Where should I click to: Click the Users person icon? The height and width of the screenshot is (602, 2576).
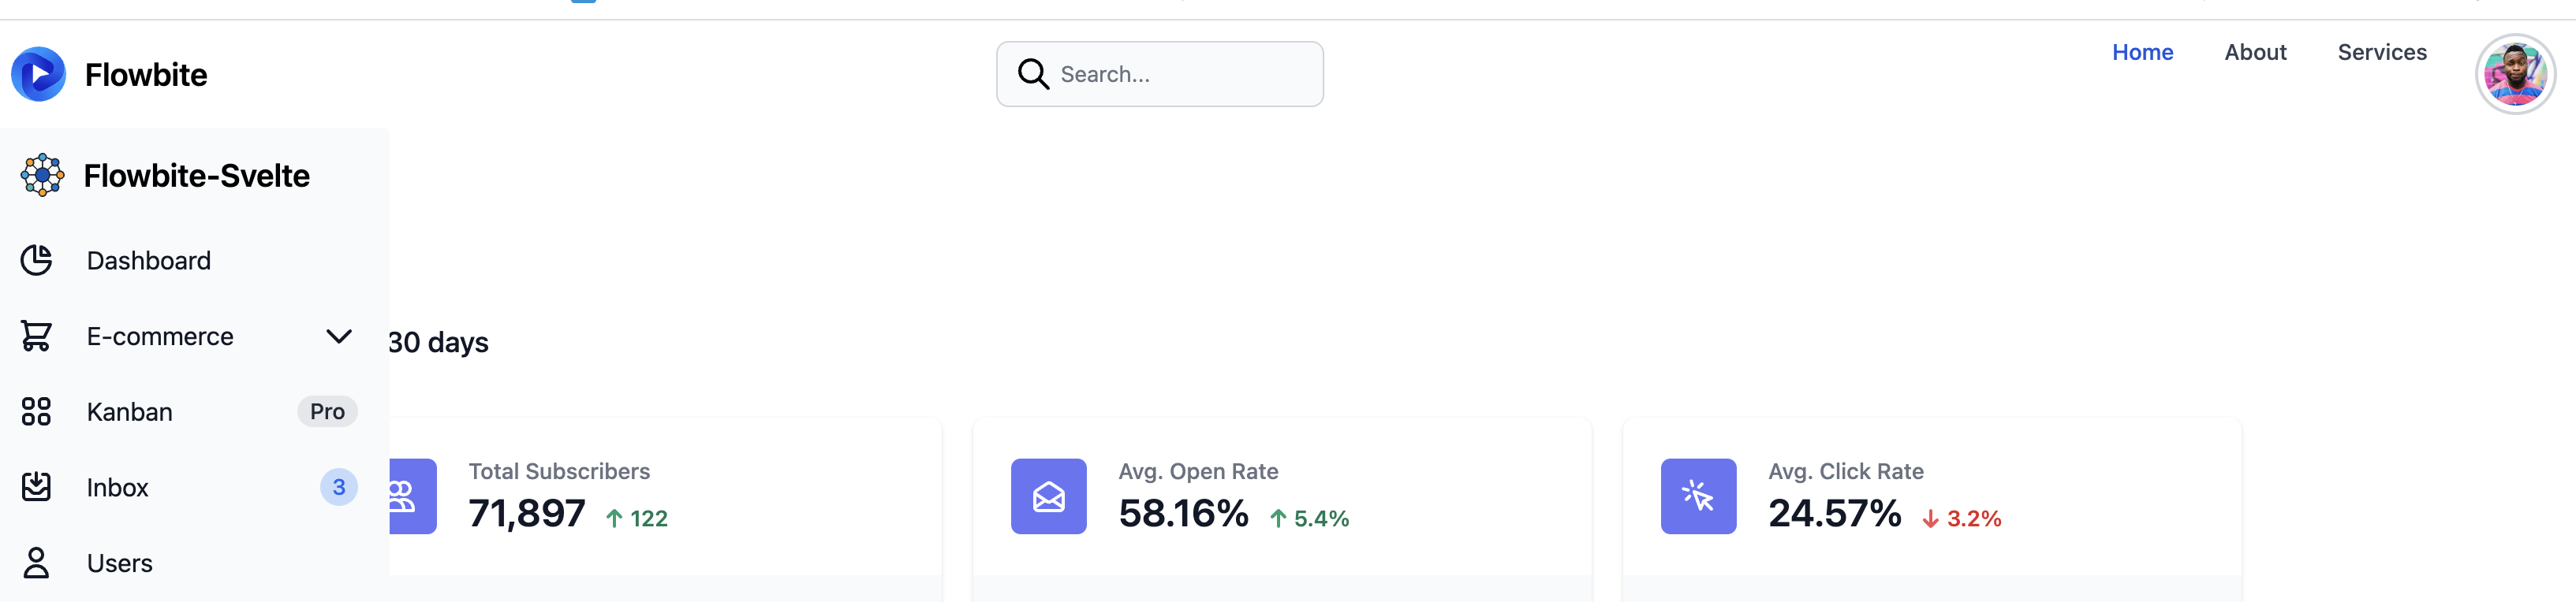pyautogui.click(x=37, y=562)
